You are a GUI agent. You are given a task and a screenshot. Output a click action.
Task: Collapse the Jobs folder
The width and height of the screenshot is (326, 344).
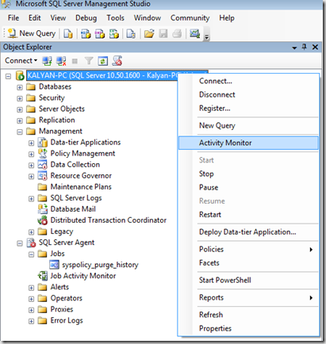tap(31, 254)
